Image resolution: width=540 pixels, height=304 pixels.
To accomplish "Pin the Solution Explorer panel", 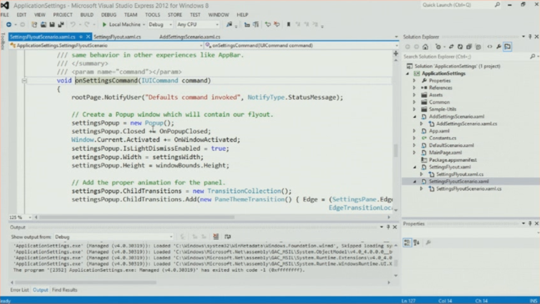I will (x=530, y=36).
